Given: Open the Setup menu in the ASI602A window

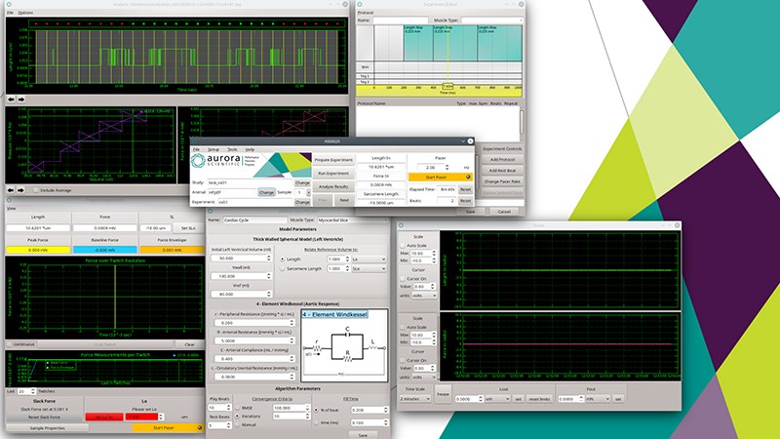Looking at the screenshot, I should tap(214, 149).
